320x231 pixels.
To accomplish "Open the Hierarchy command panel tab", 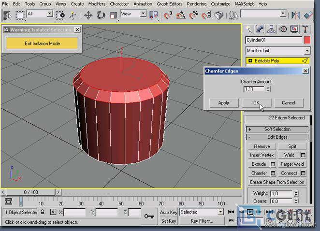I will tap(271, 29).
